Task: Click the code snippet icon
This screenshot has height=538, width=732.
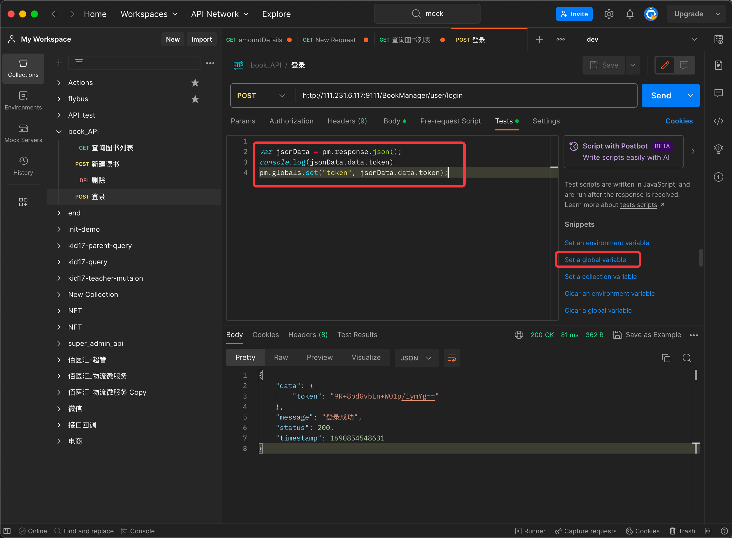Action: 718,121
